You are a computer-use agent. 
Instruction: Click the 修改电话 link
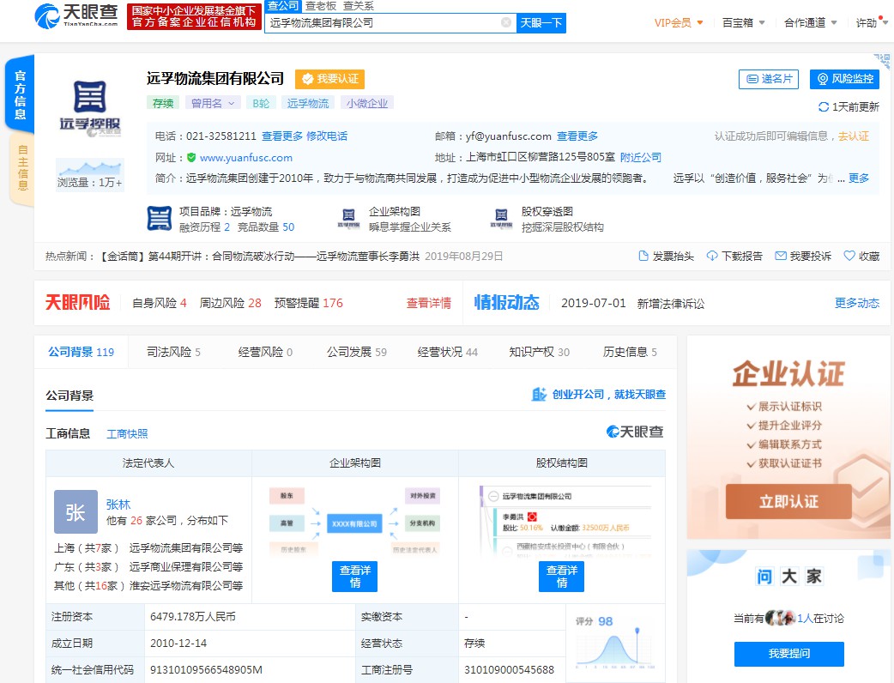tap(327, 136)
